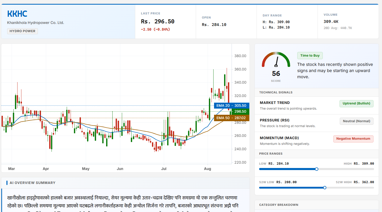Click the score number 56
Screen dimensions: 382x212
pyautogui.click(x=276, y=74)
